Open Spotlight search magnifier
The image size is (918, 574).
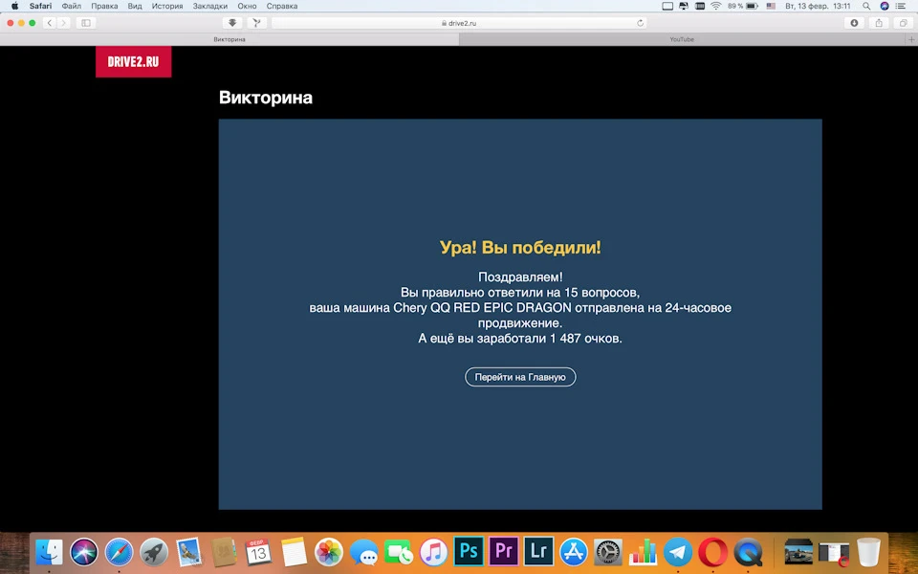[x=866, y=6]
